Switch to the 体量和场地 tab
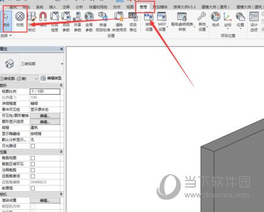Image resolution: width=264 pixels, height=212 pixels. pyautogui.click(x=98, y=7)
